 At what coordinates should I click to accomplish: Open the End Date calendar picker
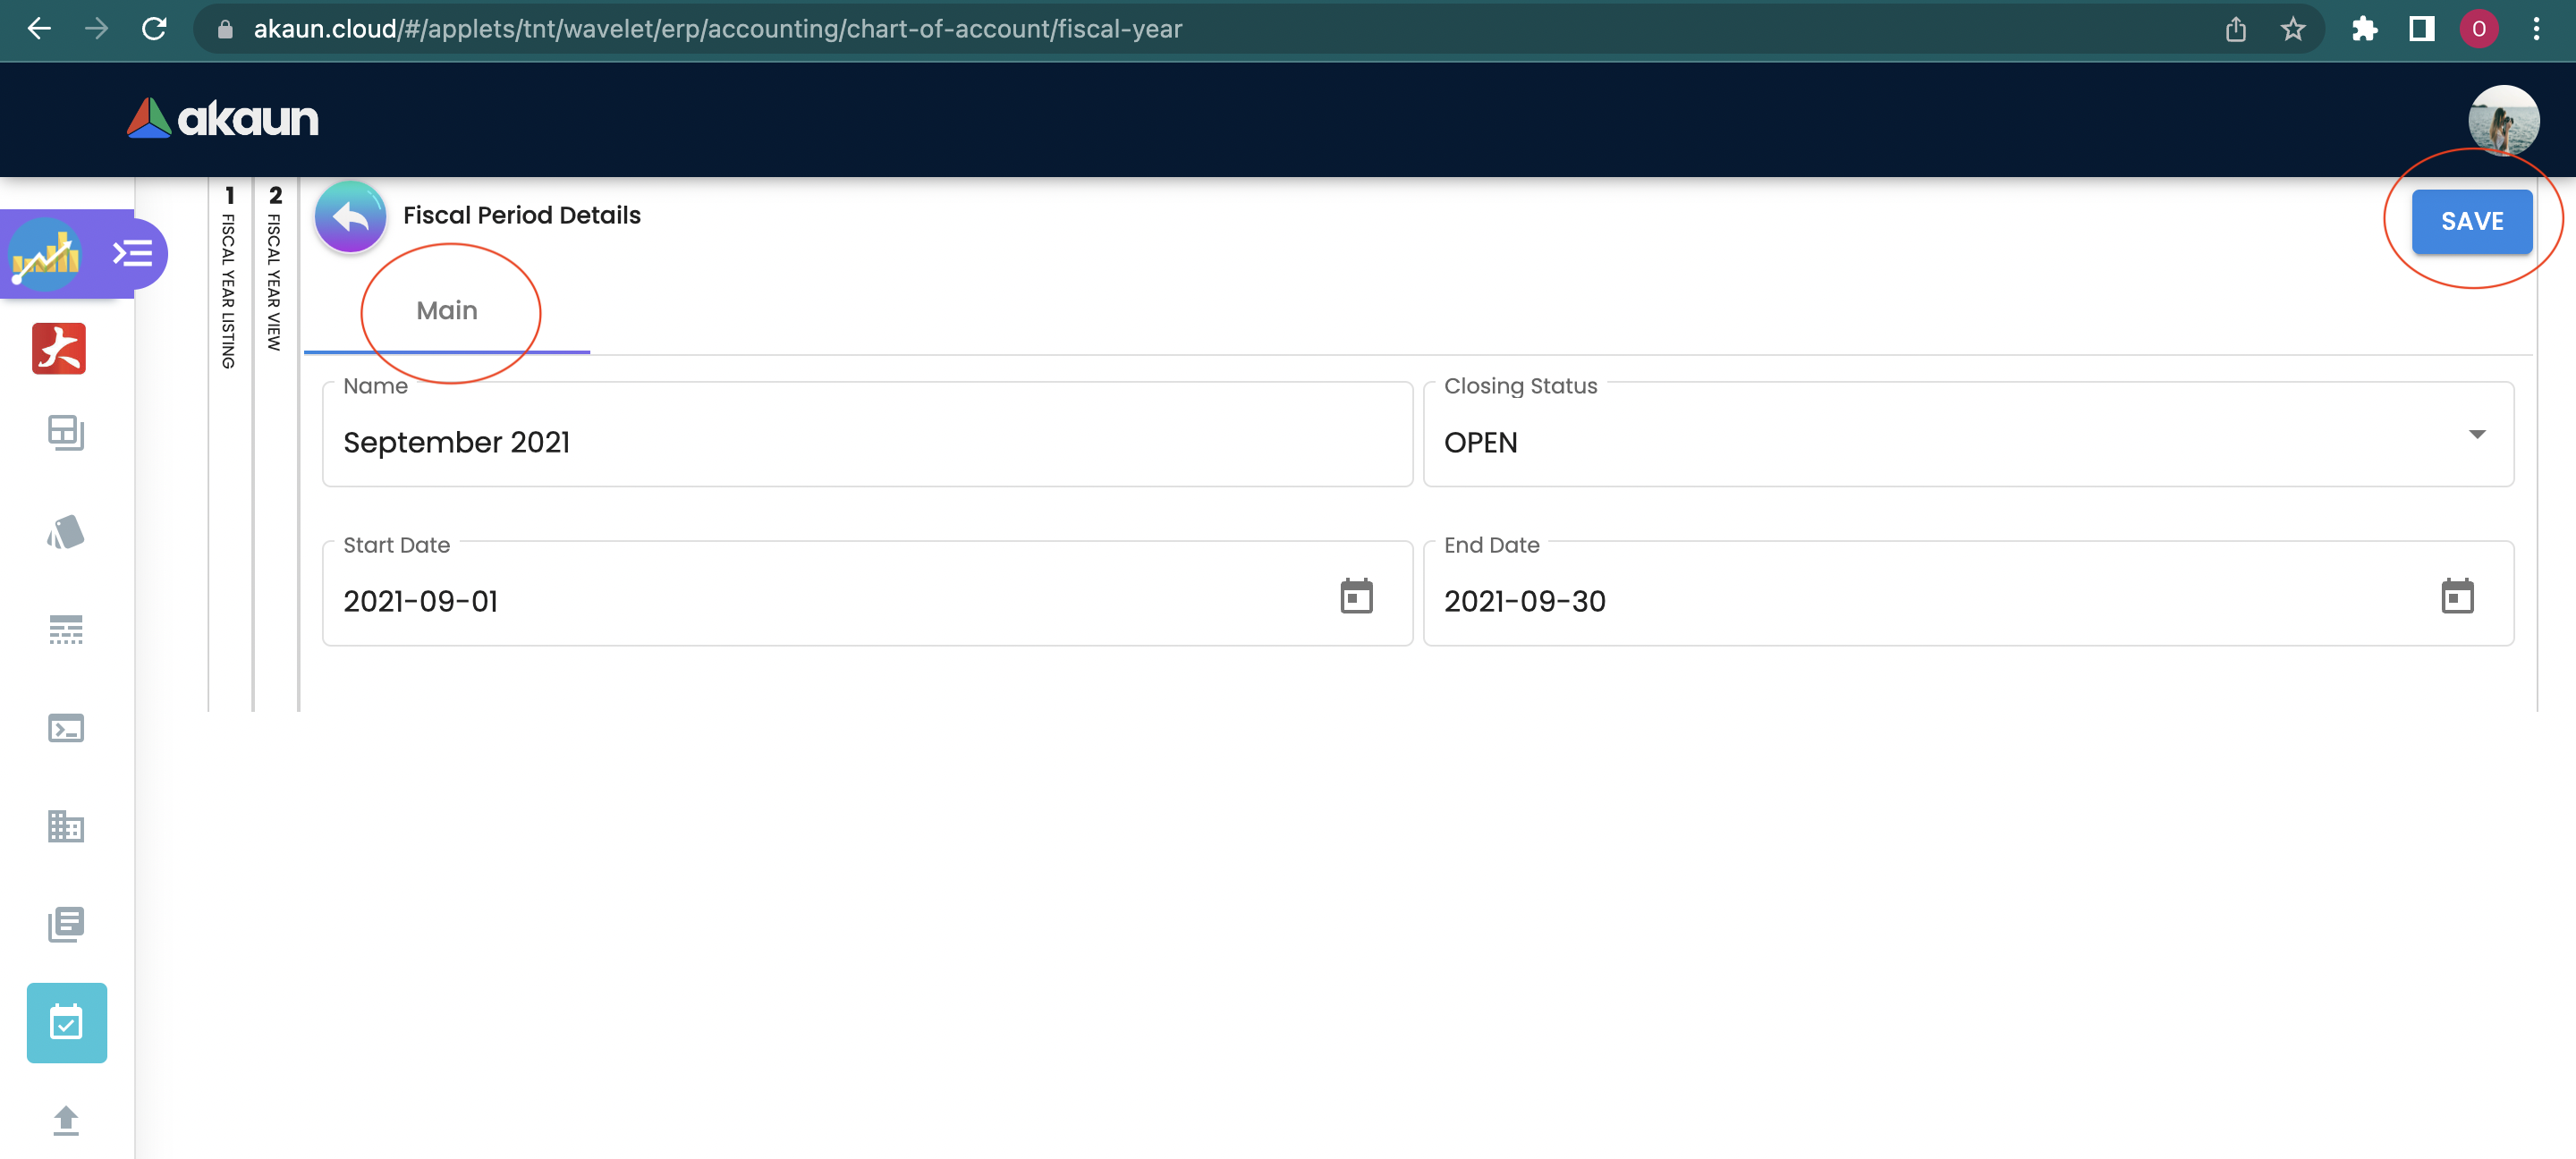[2456, 597]
